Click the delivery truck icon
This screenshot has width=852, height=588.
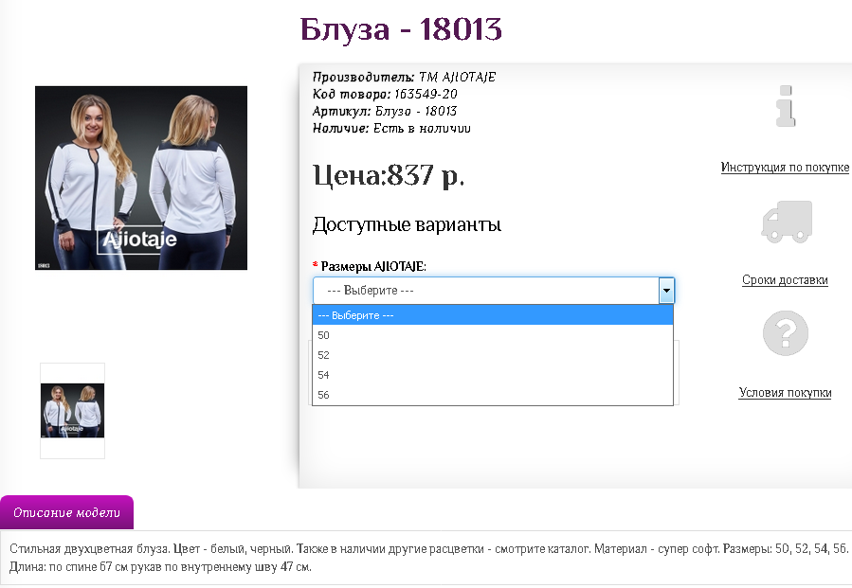[x=787, y=222]
